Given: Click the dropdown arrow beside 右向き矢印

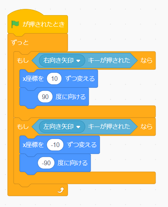Looking at the screenshot, I should pyautogui.click(x=78, y=61).
